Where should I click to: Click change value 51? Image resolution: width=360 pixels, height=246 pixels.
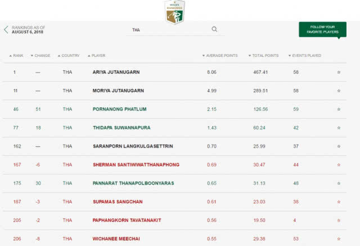point(38,109)
